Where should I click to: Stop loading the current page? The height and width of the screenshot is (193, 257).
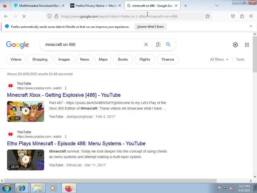coord(24,16)
